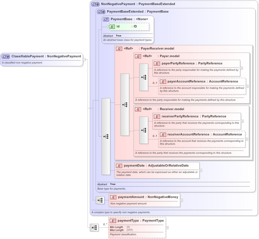Select paymentDate : AdjustableOrRelativeDate text
This screenshot has height=239, width=259.
click(156, 166)
